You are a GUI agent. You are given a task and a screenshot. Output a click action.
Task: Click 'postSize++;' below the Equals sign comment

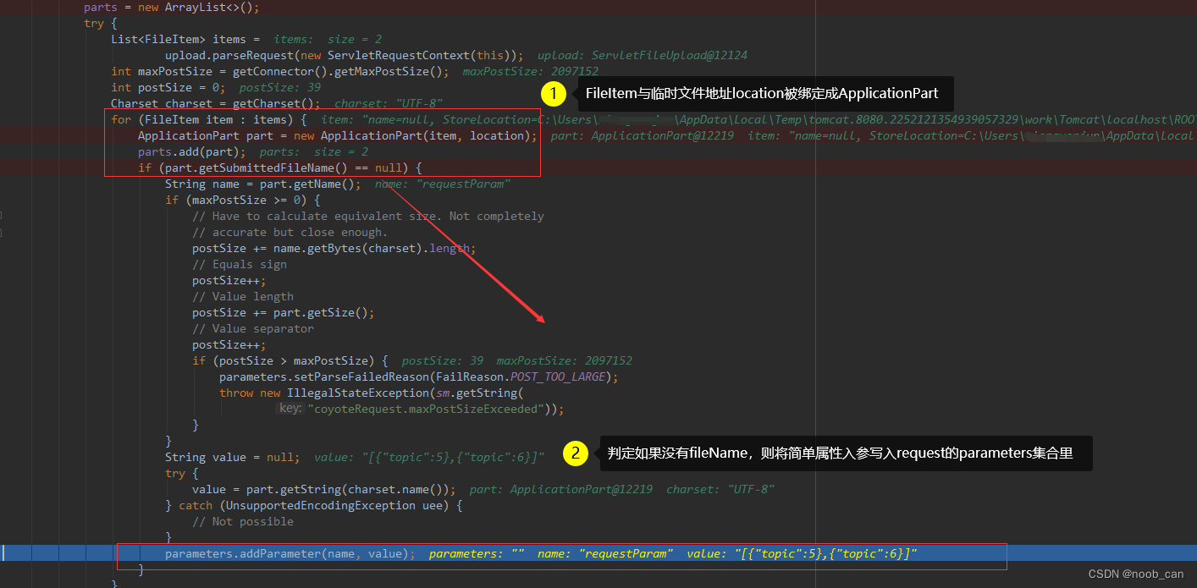pos(229,280)
